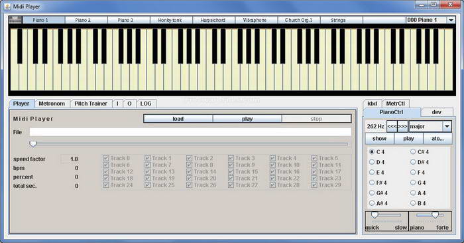Click the ato... button

pos(437,138)
